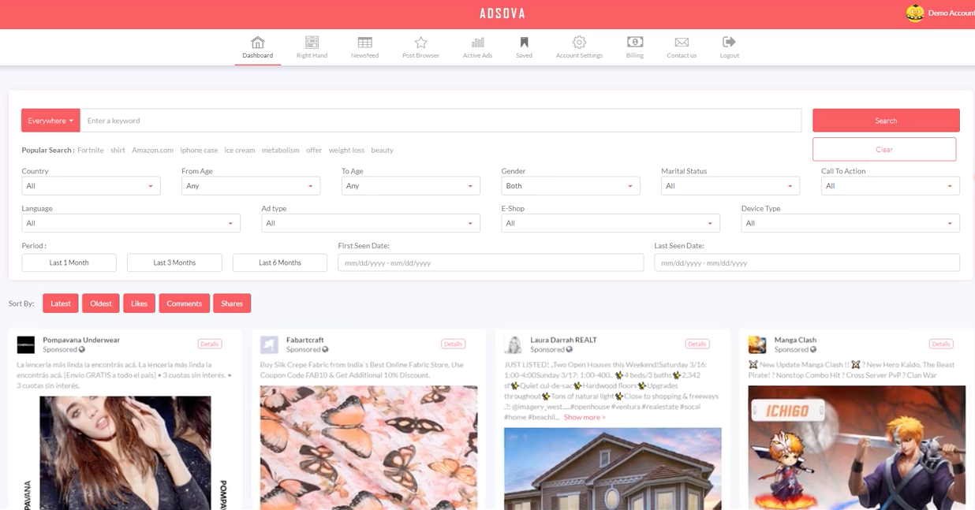975x510 pixels.
Task: Open the Account Settings gear icon
Action: click(579, 42)
